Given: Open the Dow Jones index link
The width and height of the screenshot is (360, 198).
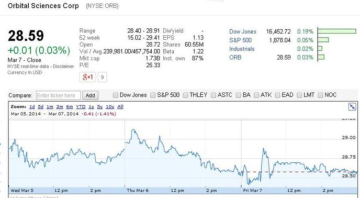Looking at the screenshot, I should 243,32.
